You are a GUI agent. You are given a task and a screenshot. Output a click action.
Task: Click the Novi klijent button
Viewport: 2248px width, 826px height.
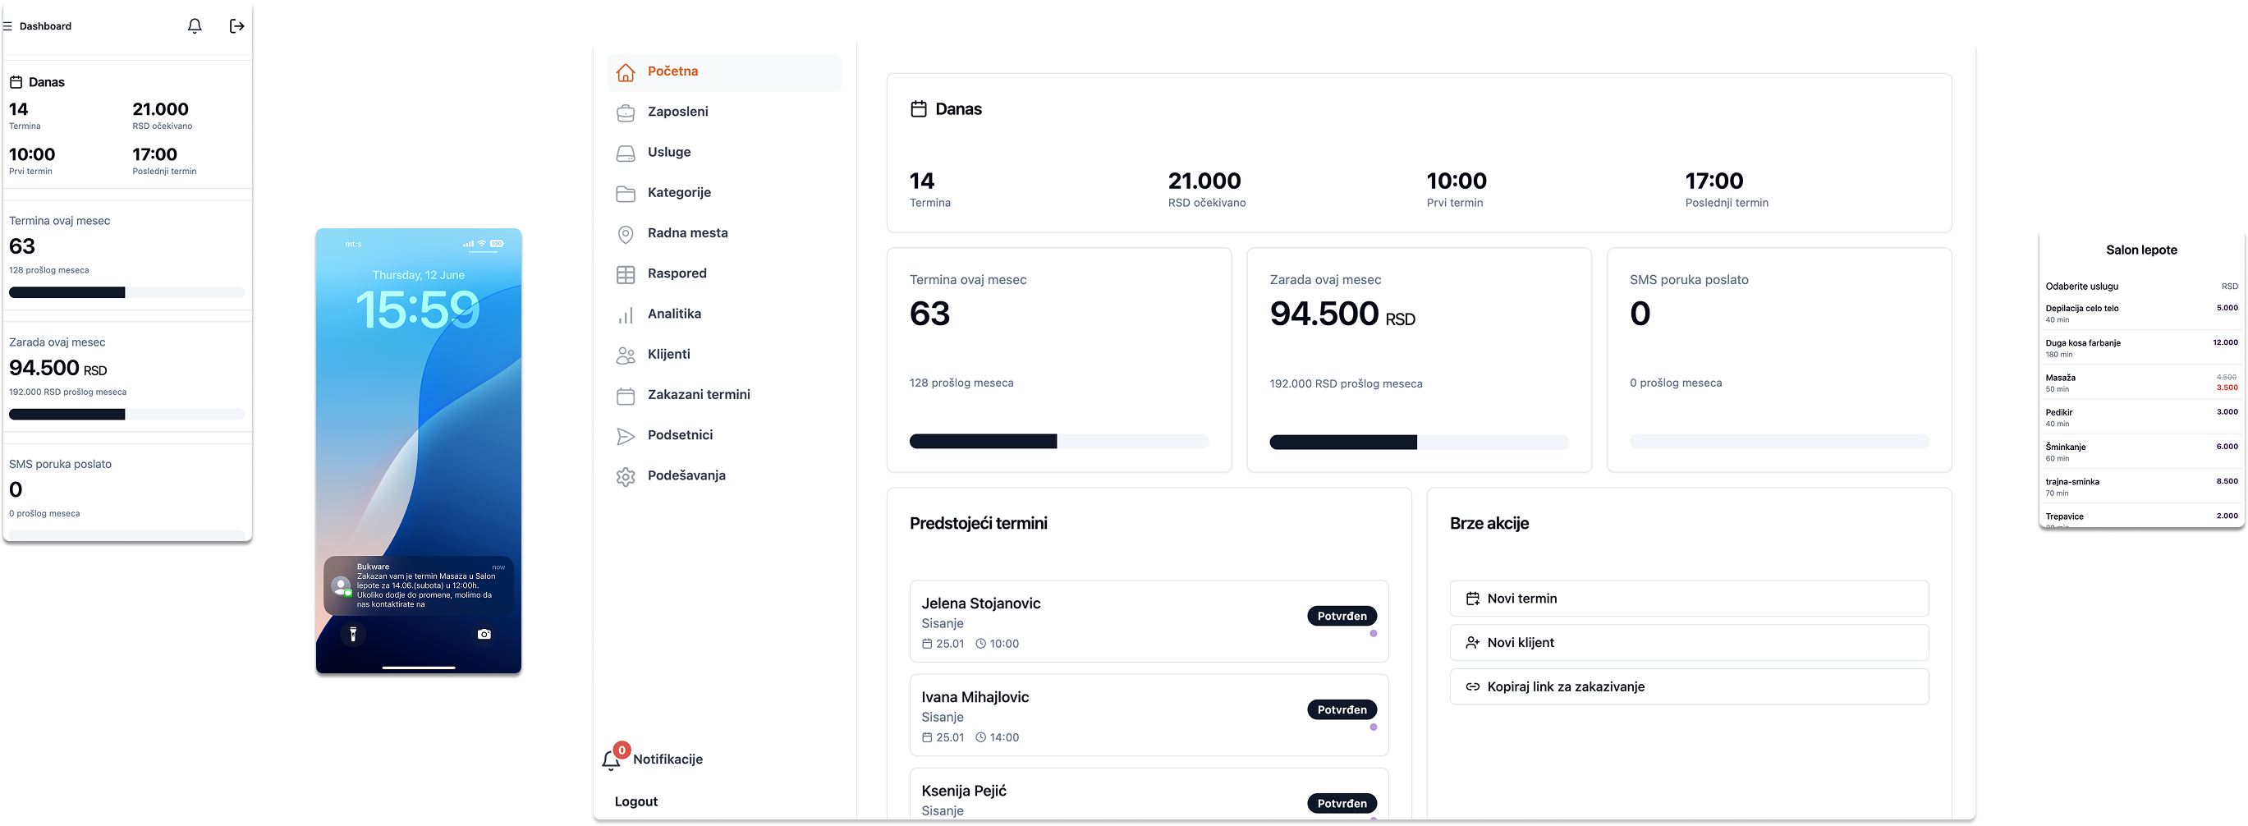coord(1689,643)
